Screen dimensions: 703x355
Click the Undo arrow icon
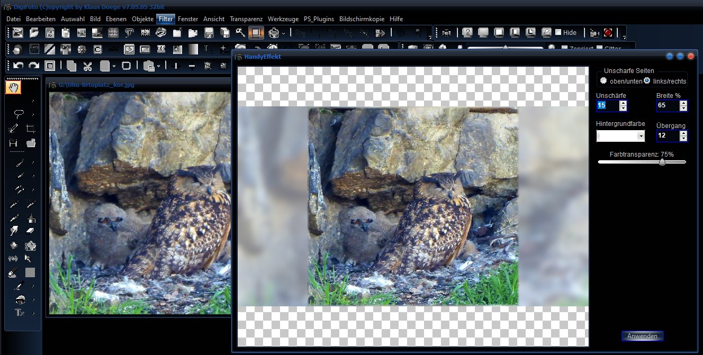(x=19, y=66)
